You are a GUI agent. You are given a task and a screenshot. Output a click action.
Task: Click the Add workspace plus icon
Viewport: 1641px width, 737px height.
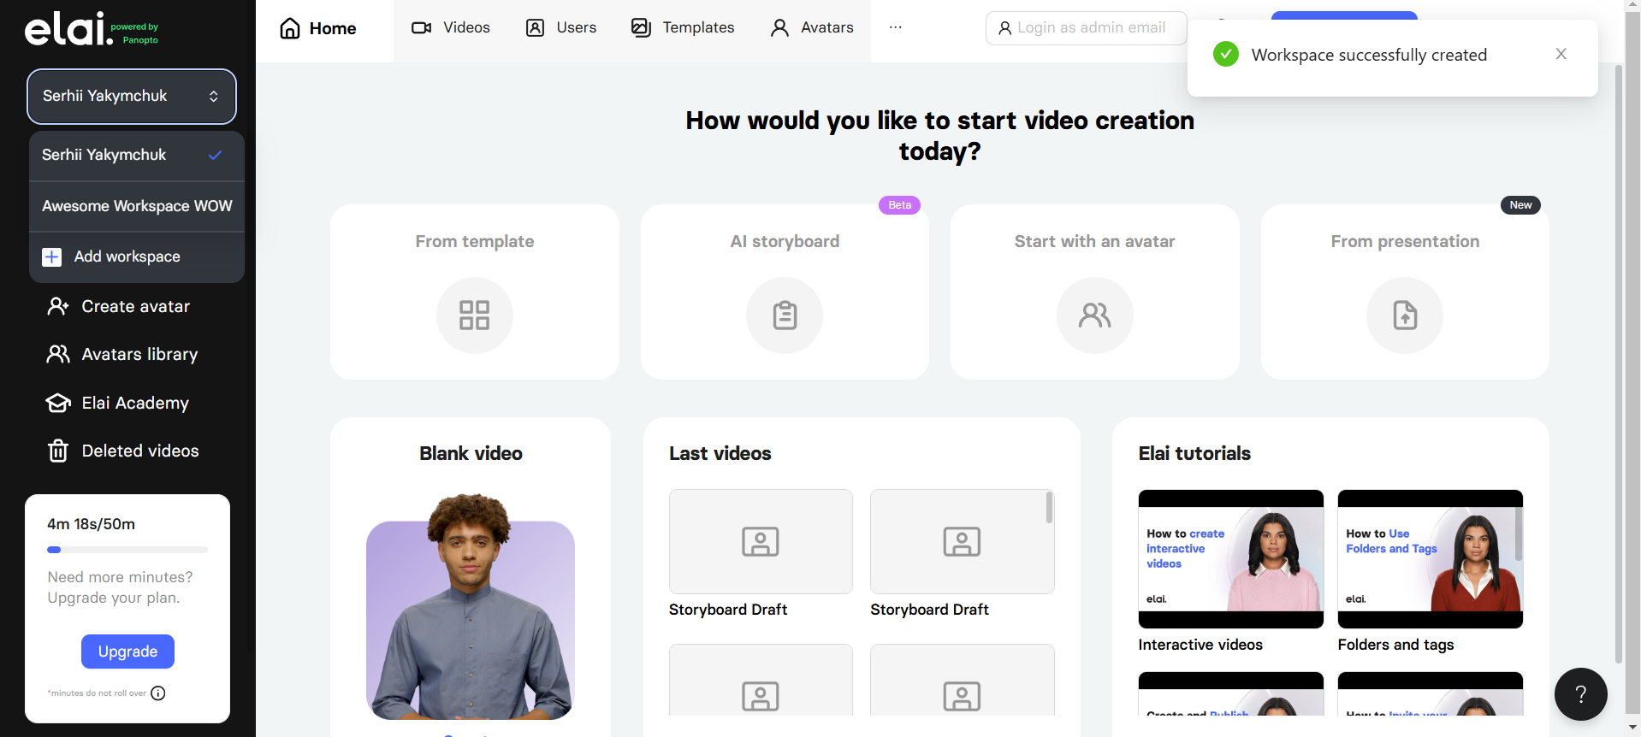tap(52, 256)
